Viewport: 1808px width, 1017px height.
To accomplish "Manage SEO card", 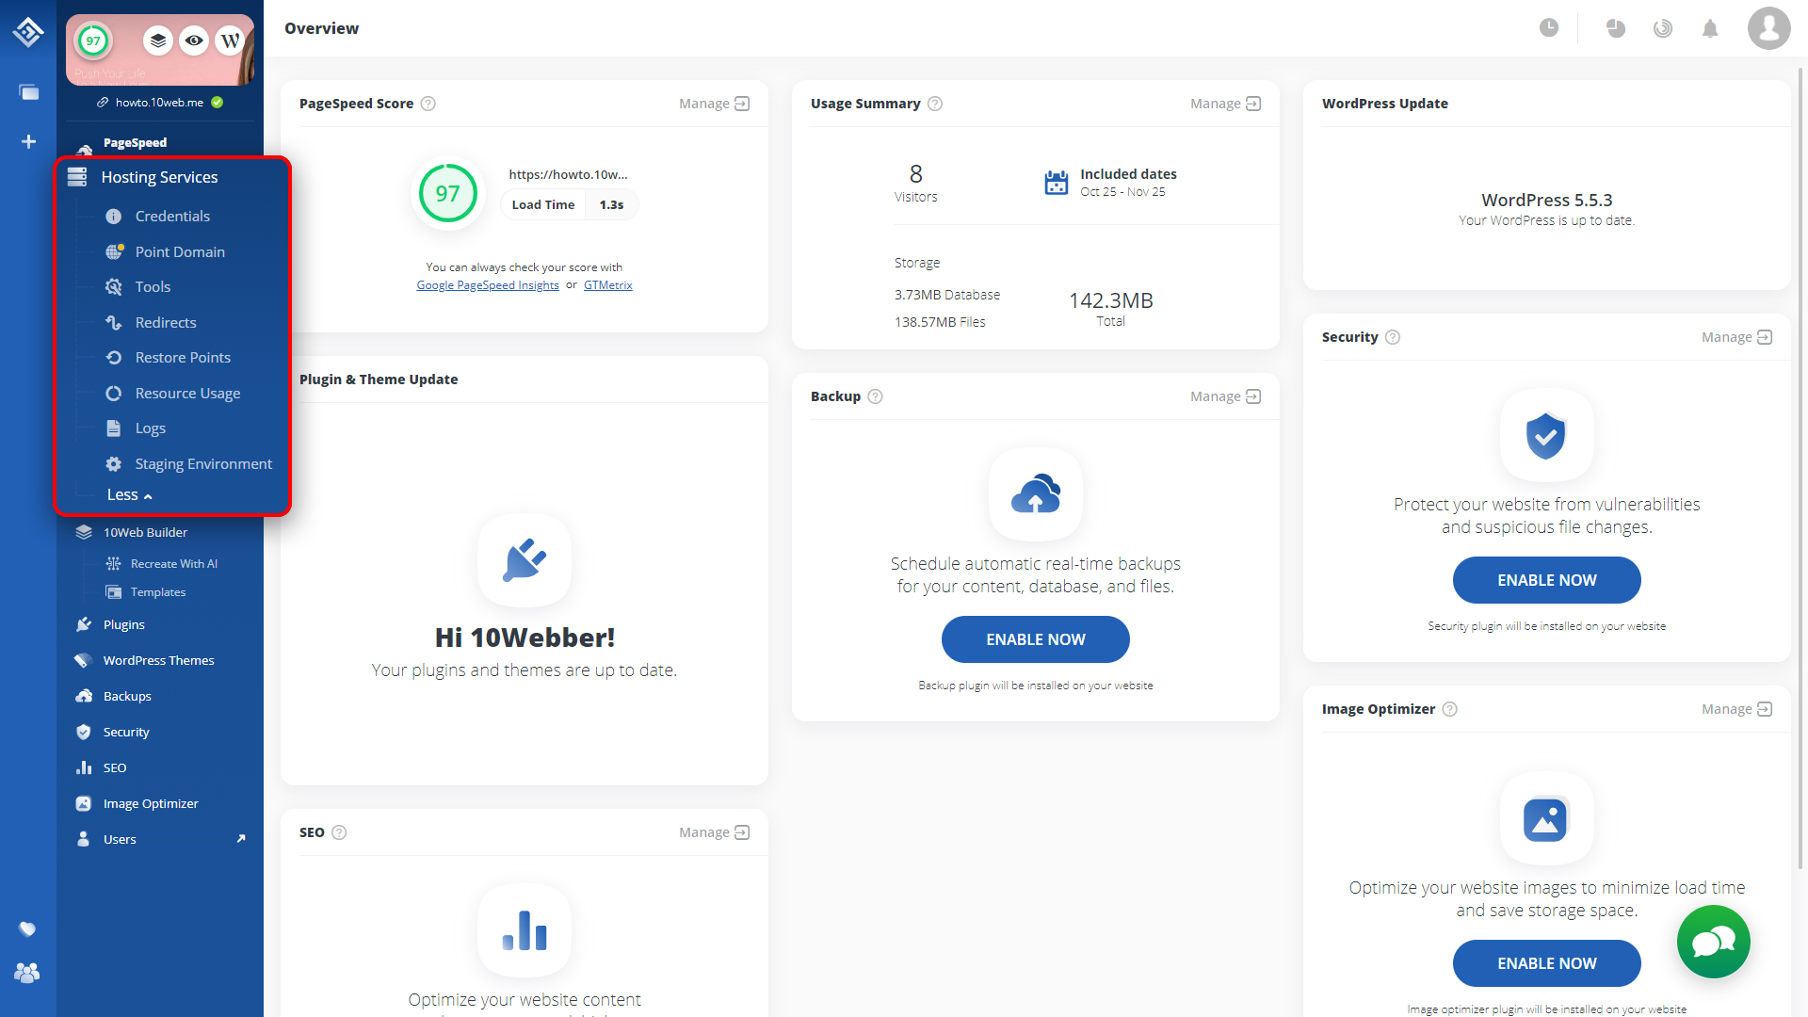I will [714, 832].
